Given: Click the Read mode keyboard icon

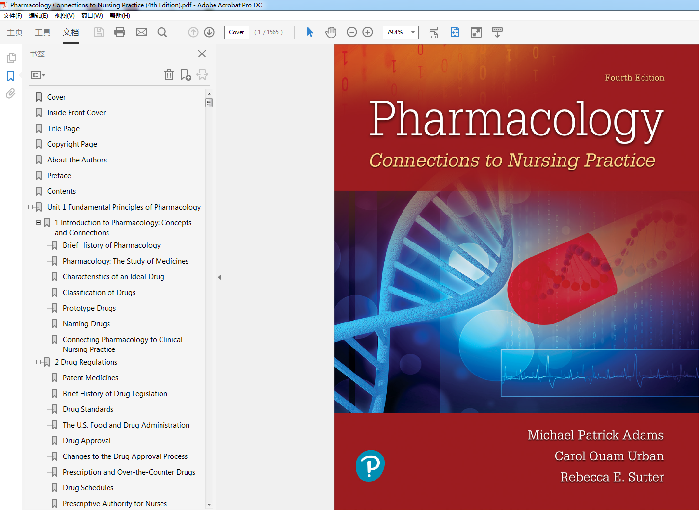Looking at the screenshot, I should coord(497,32).
